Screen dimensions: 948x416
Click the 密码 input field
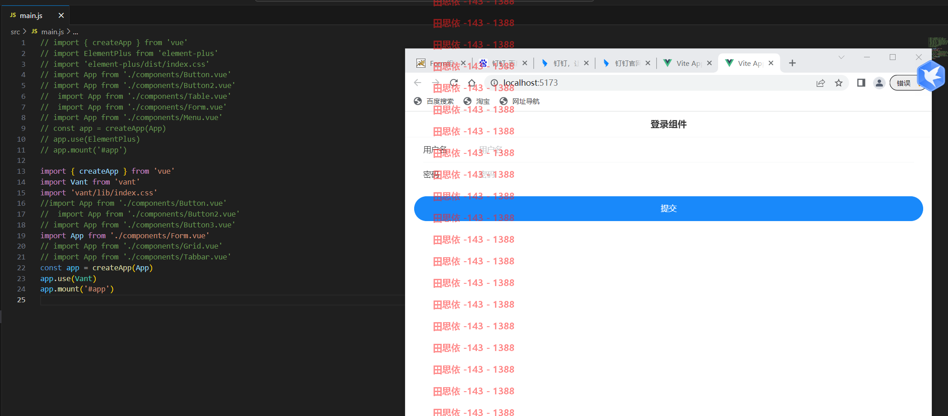click(x=696, y=175)
